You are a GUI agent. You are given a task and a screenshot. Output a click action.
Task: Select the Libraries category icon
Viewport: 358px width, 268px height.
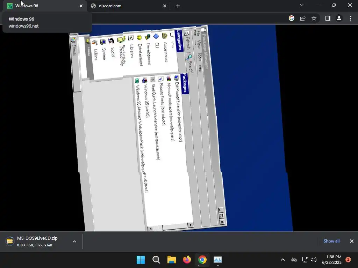point(131,38)
